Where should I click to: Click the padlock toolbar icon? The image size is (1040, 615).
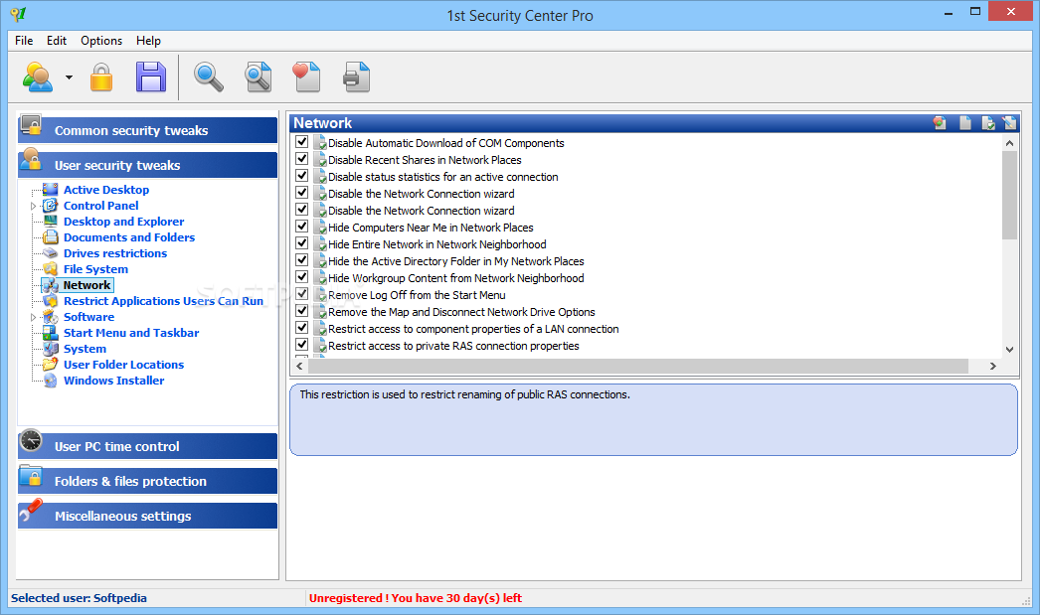pyautogui.click(x=101, y=77)
